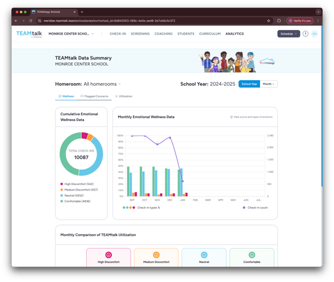
Task: Toggle Check-in count legend
Action: tap(255, 207)
